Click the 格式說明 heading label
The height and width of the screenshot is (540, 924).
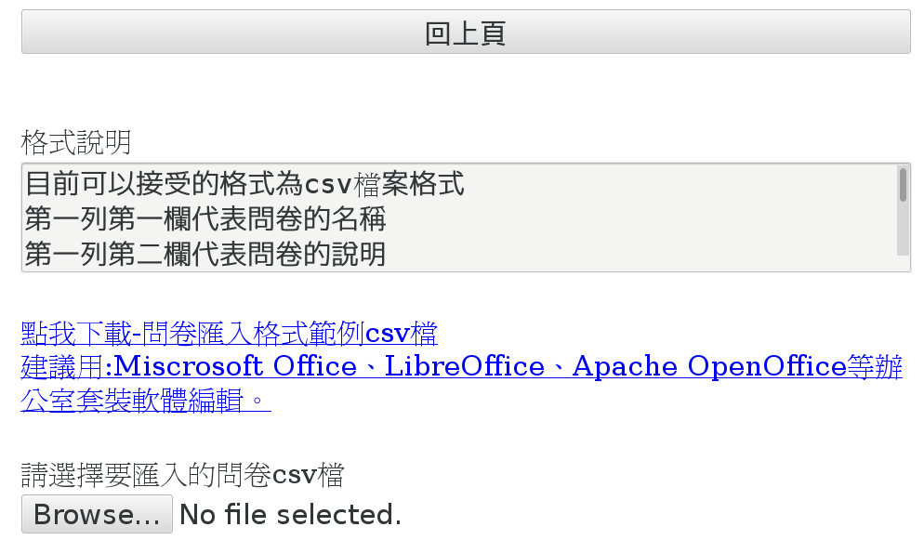click(76, 142)
